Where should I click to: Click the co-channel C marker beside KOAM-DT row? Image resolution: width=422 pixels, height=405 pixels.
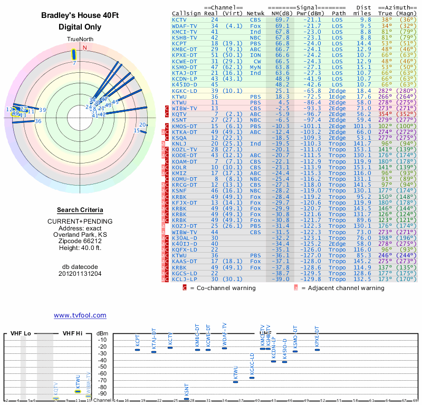tap(167, 161)
